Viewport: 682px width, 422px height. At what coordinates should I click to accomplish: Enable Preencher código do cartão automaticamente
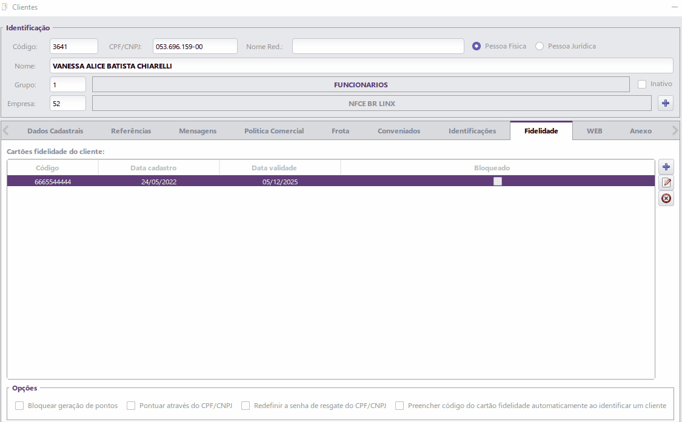[x=400, y=406]
